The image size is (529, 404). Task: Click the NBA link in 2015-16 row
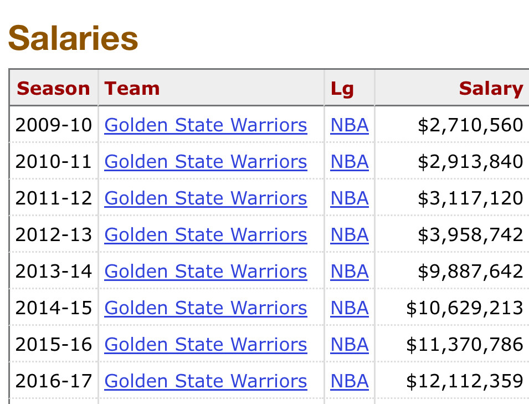350,345
